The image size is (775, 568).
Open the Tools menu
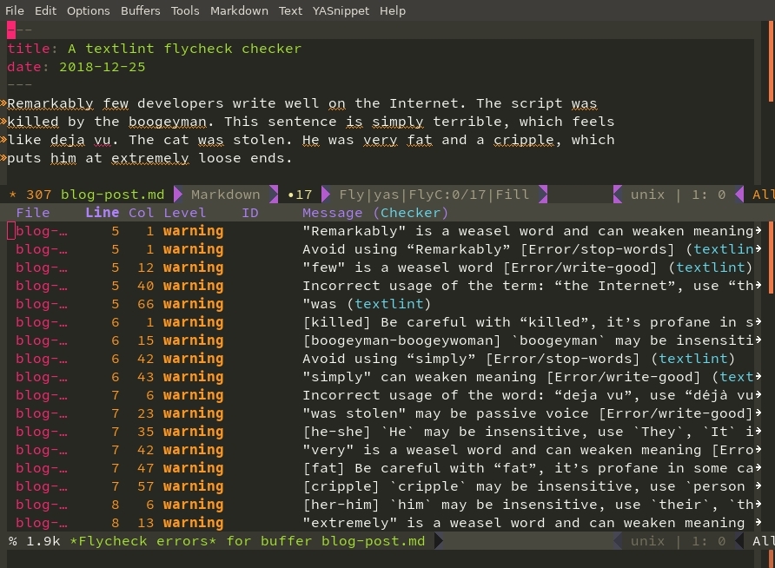(185, 10)
